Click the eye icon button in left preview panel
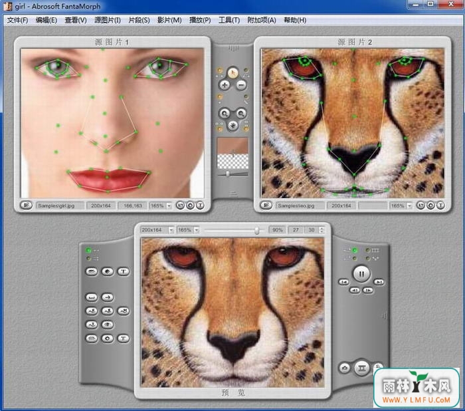Image resolution: width=465 pixels, height=411 pixels. pos(108,325)
